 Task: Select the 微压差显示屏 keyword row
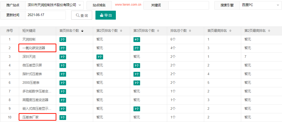(x=32, y=65)
